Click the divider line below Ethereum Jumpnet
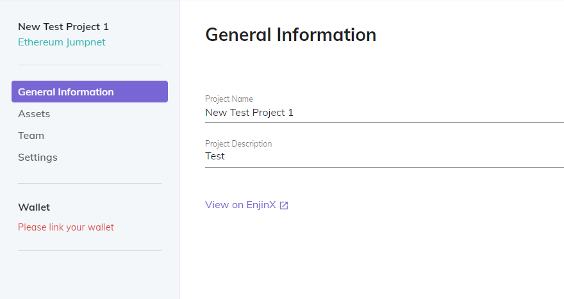Viewport: 564px width, 299px height. coord(90,65)
